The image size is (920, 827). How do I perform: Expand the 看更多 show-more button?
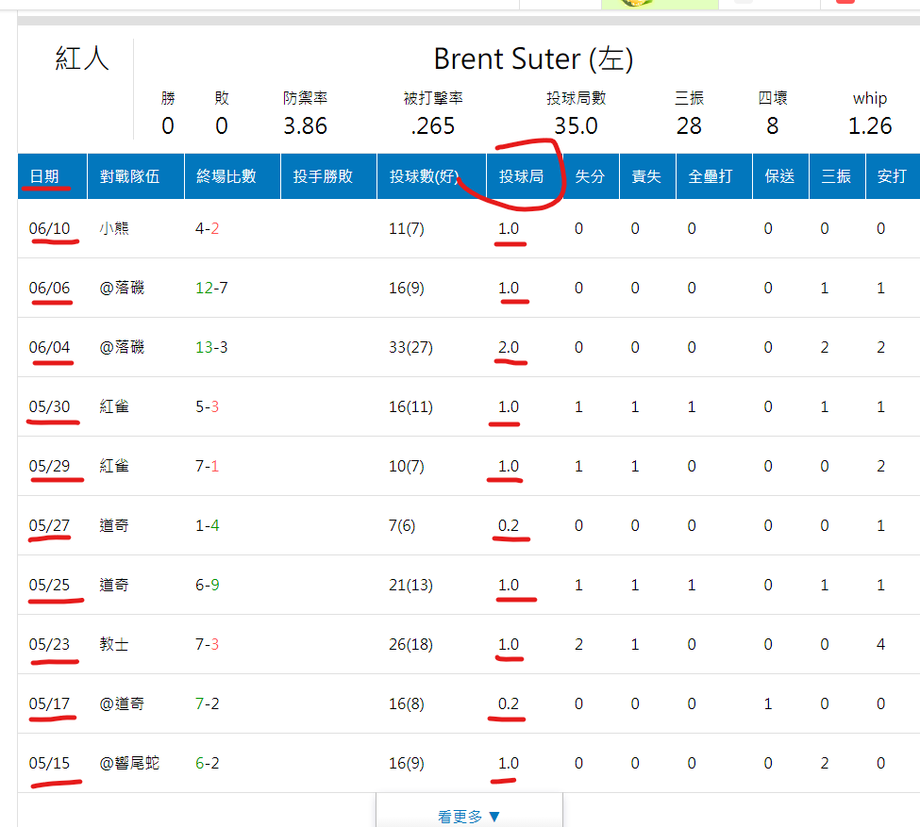coord(469,816)
